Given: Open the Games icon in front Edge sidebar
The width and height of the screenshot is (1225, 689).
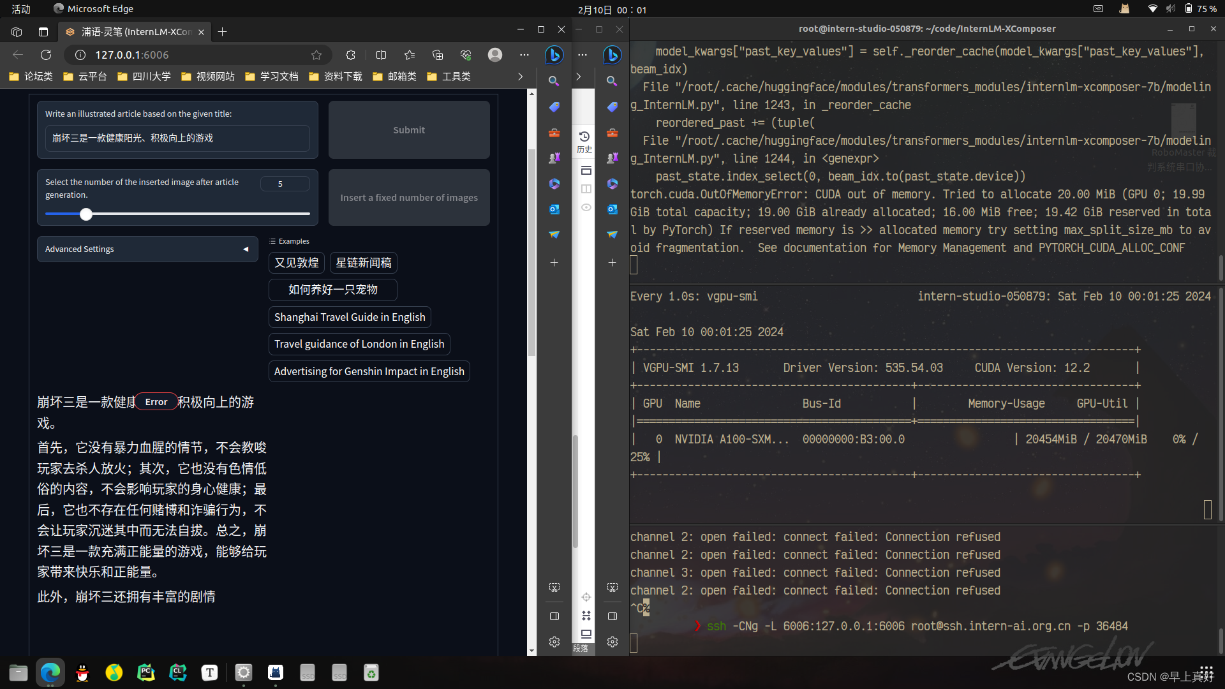Looking at the screenshot, I should [x=554, y=158].
